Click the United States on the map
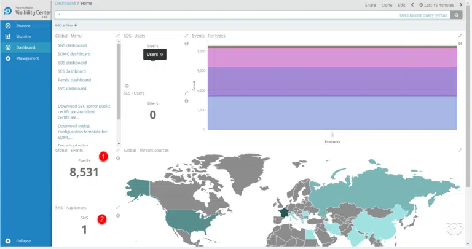Image resolution: width=472 pixels, height=249 pixels. pyautogui.click(x=190, y=221)
